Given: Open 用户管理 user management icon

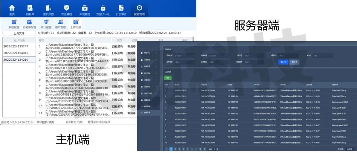Looking at the screenshot, I should (60, 24).
